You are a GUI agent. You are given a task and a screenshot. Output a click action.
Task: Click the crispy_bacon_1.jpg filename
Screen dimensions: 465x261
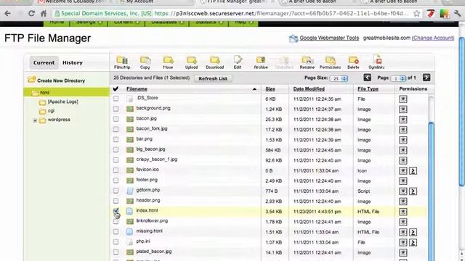[157, 159]
